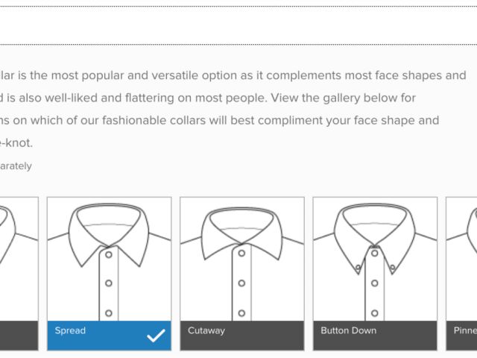This screenshot has height=358, width=477.
Task: Click top placket button on Spread shirt
Action: coord(109,255)
